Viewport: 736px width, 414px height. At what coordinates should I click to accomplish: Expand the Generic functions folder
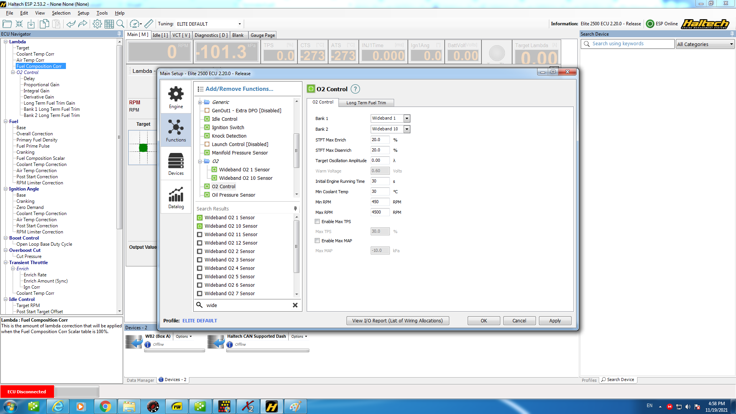[x=200, y=102]
